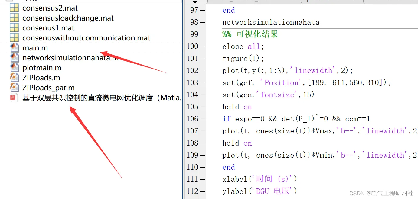Click 'hold on' on line 105
Image resolution: width=418 pixels, height=199 pixels.
coord(237,107)
